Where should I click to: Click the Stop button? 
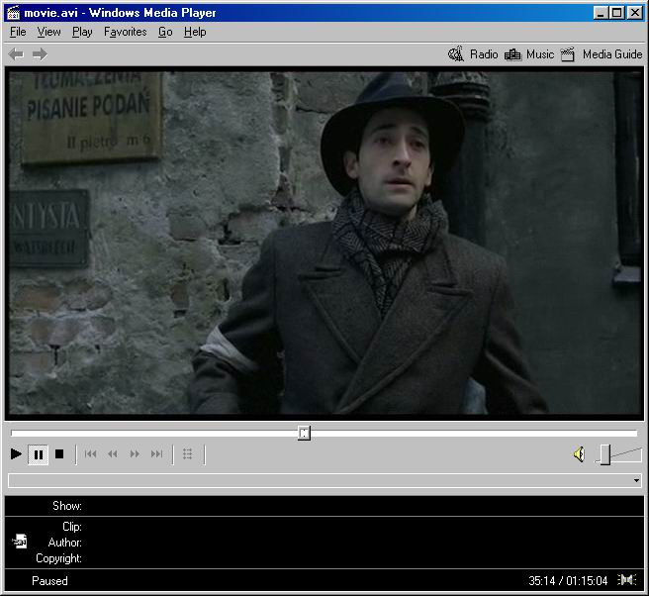(x=59, y=454)
